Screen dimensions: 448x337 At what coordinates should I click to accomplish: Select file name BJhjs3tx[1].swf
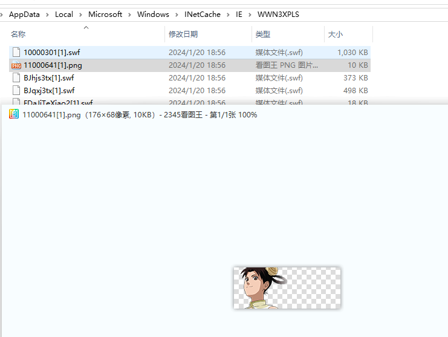(49, 78)
